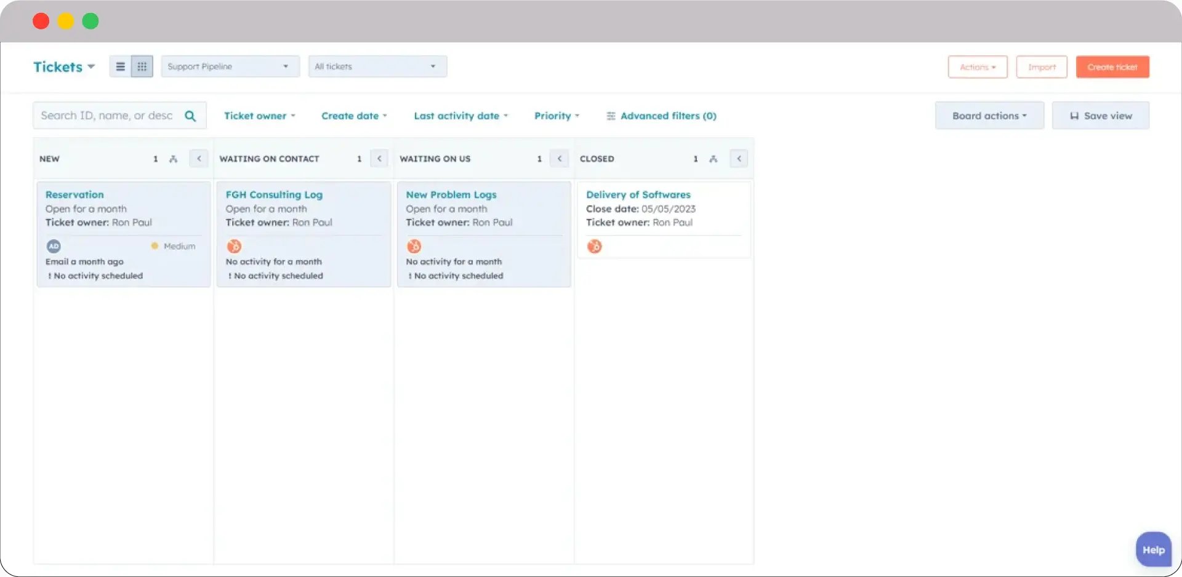Collapse the NEW column
This screenshot has height=577, width=1182.
tap(198, 158)
